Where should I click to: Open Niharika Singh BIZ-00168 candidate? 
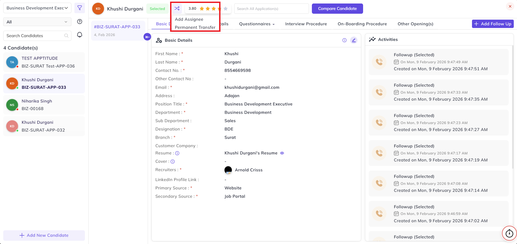(x=44, y=105)
